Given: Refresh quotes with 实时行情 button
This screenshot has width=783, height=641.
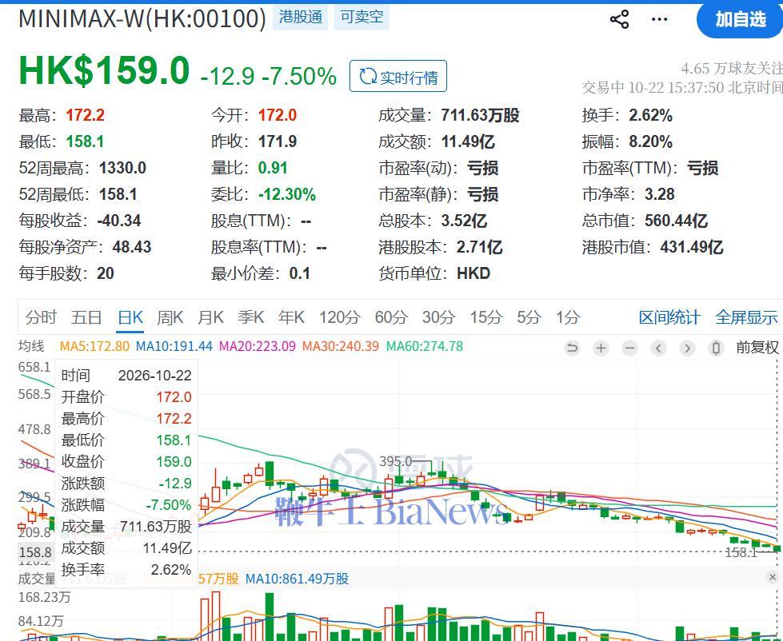Looking at the screenshot, I should tap(398, 76).
